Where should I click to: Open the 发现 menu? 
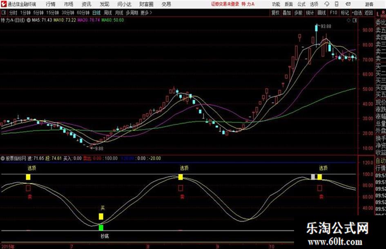(105, 4)
